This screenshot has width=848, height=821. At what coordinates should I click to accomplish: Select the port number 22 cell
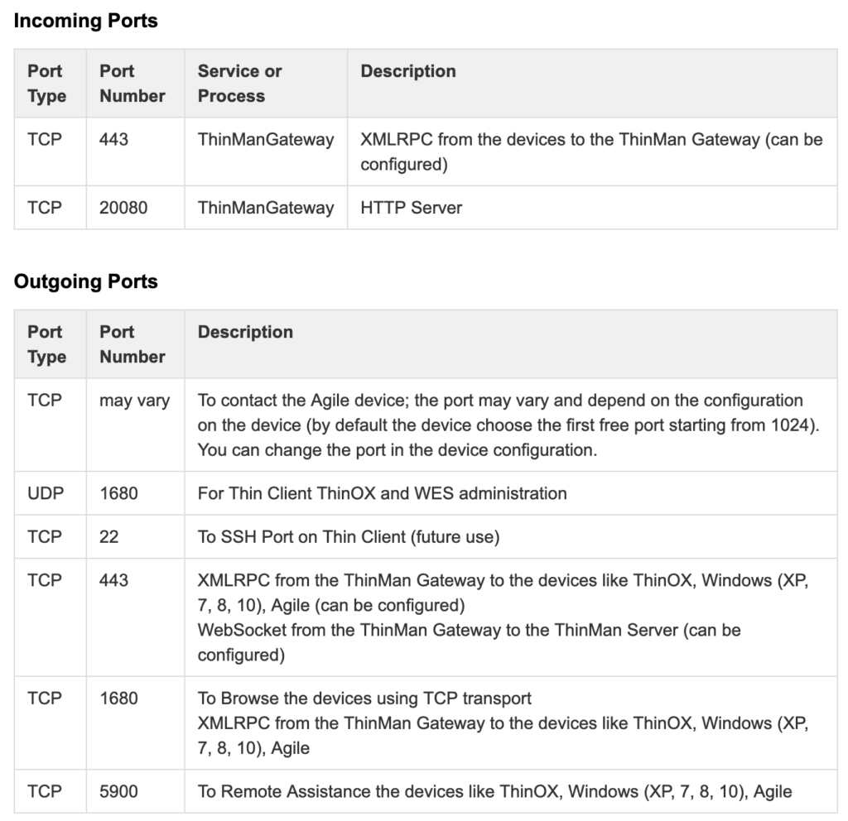click(109, 537)
